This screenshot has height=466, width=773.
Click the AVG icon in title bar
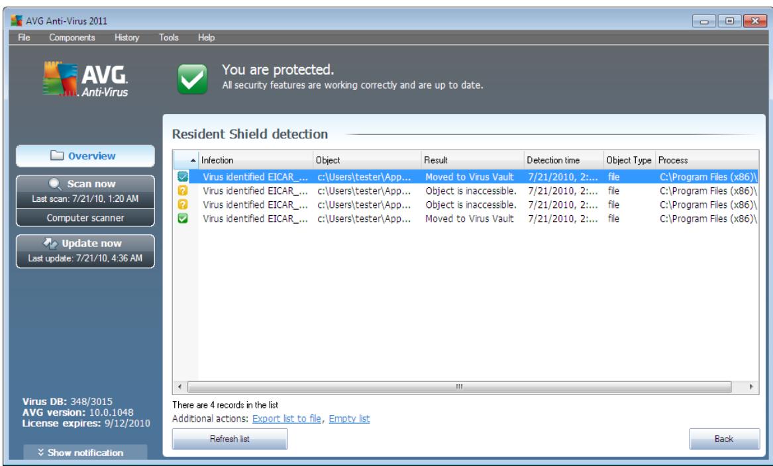point(17,21)
